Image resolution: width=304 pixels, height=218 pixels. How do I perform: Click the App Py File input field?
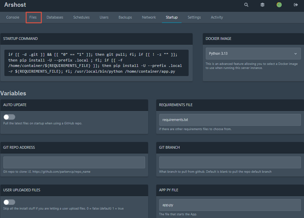click(230, 205)
